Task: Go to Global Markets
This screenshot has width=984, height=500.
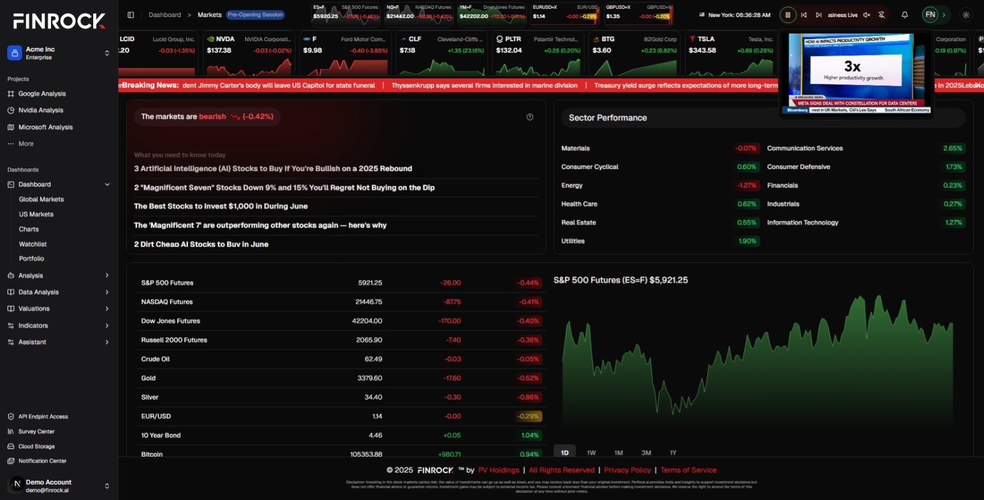Action: [x=41, y=200]
